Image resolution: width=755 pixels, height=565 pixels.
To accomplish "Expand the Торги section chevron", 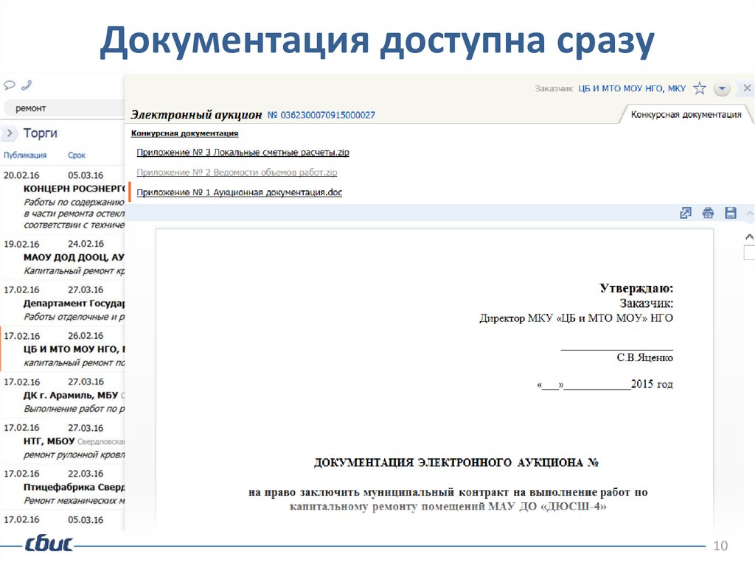I will click(10, 133).
